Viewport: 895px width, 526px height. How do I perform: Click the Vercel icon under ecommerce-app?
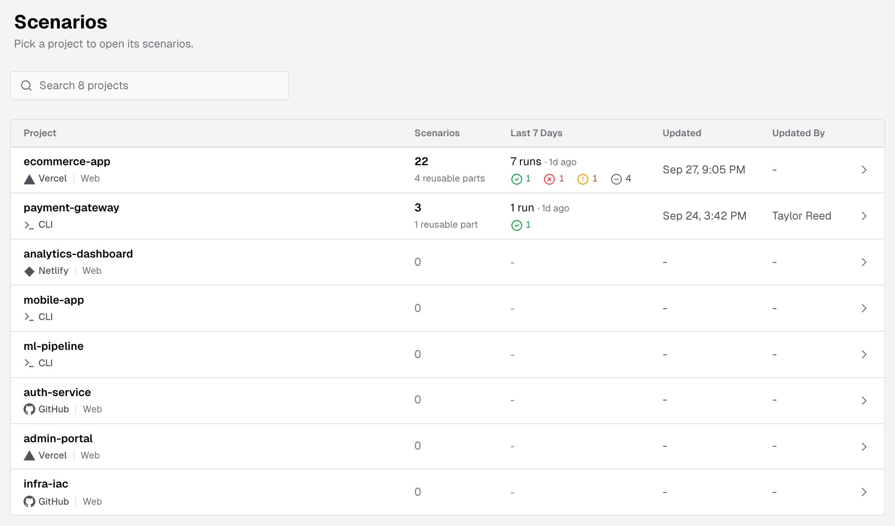click(29, 179)
